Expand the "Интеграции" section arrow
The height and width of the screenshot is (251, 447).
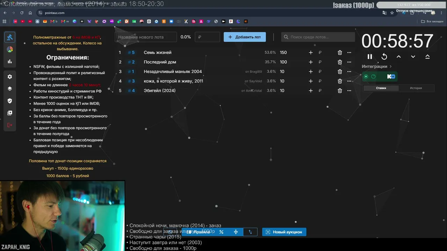pyautogui.click(x=390, y=67)
